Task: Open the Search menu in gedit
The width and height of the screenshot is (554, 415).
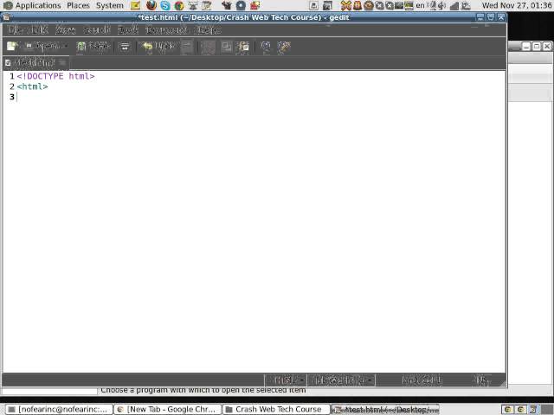Action: click(96, 29)
